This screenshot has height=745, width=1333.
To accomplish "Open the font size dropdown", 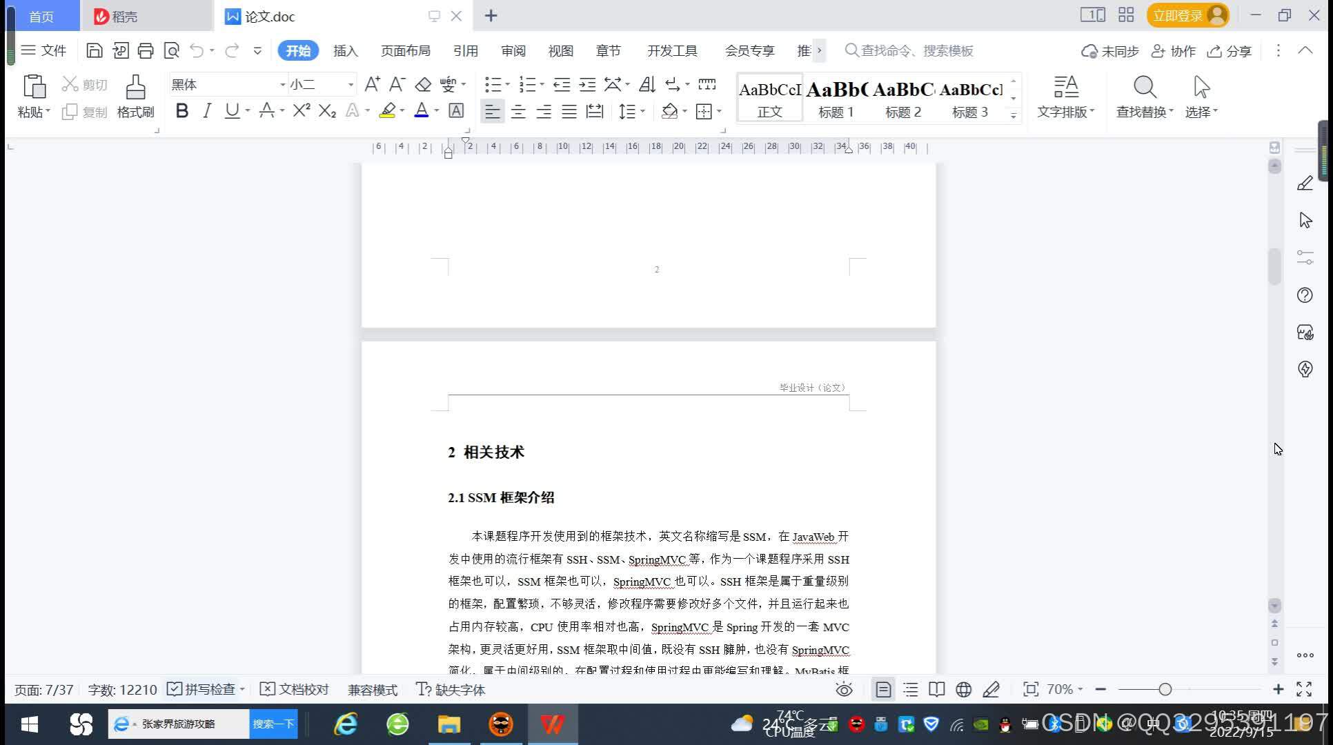I will (x=350, y=84).
